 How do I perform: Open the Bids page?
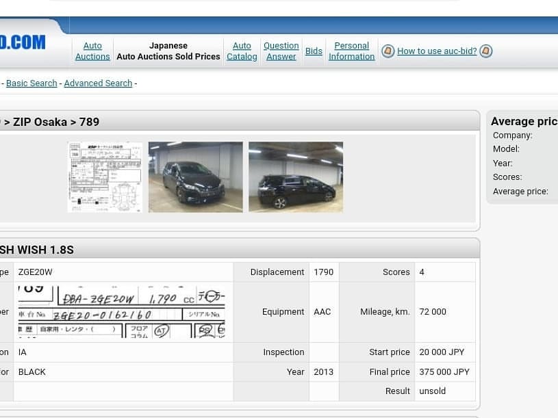[x=314, y=51]
